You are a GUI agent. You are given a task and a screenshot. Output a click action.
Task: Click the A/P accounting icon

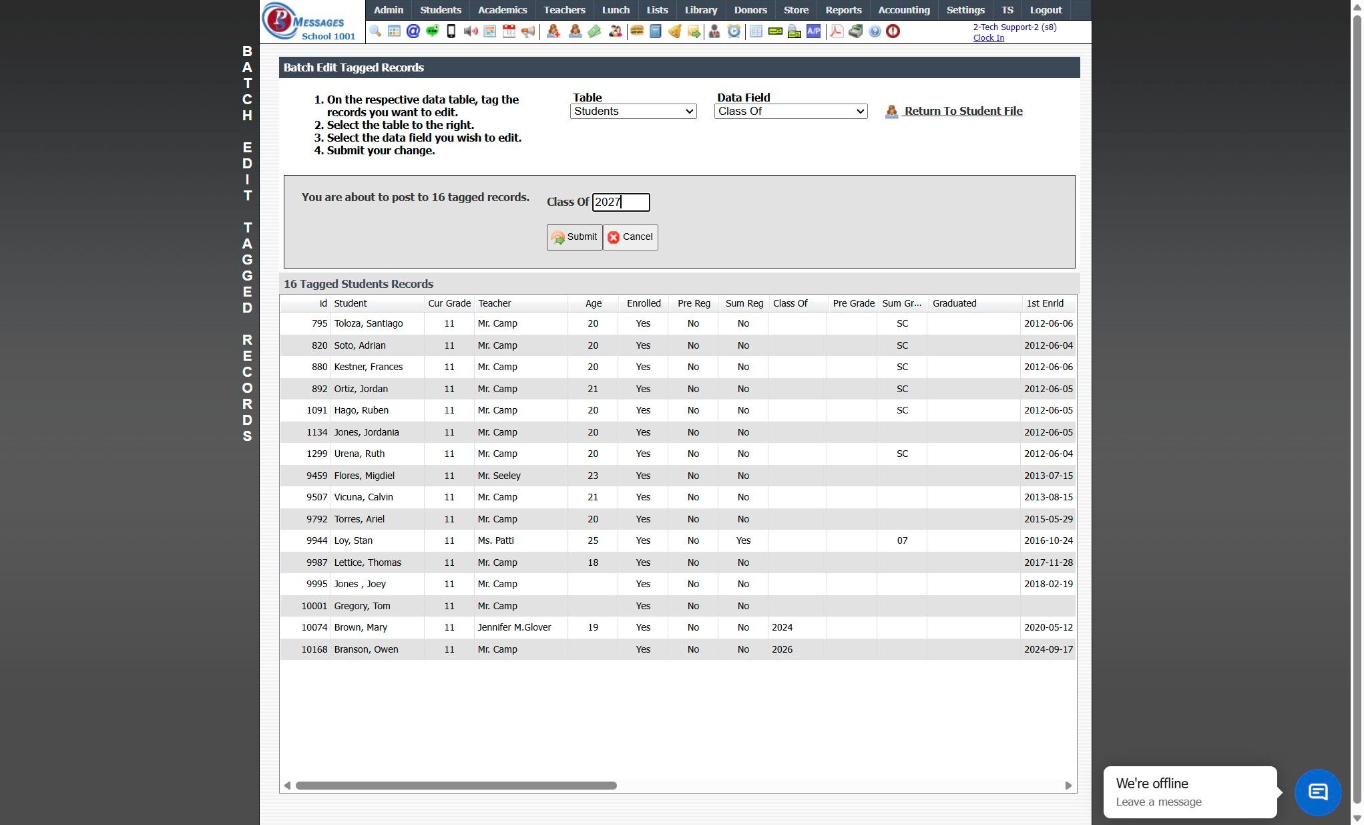click(x=813, y=31)
